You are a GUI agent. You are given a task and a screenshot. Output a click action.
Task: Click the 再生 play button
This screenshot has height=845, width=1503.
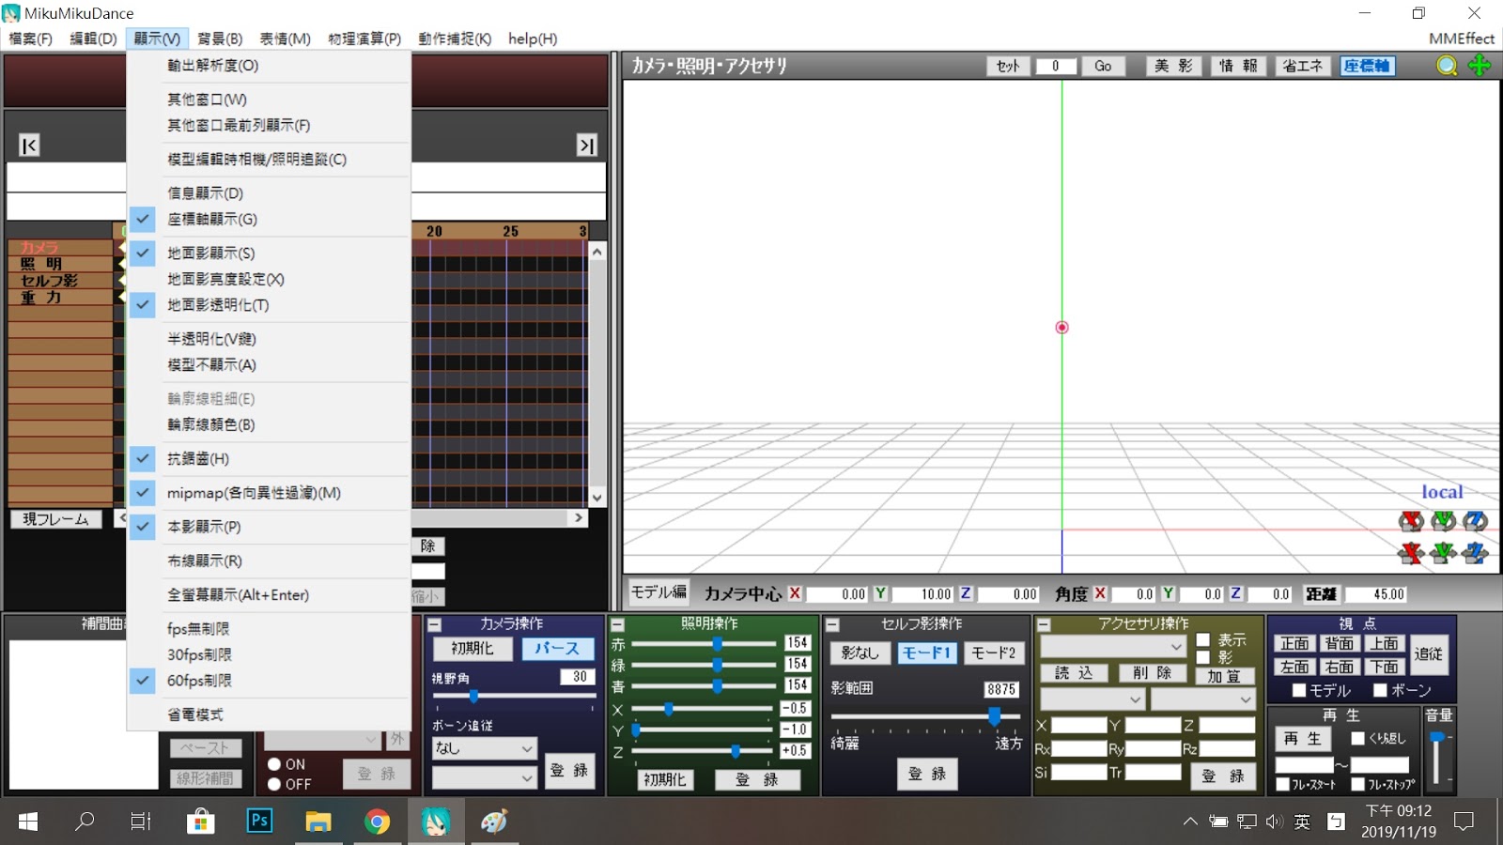(x=1303, y=739)
